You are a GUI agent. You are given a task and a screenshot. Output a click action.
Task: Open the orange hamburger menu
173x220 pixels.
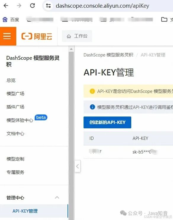coord(7,36)
